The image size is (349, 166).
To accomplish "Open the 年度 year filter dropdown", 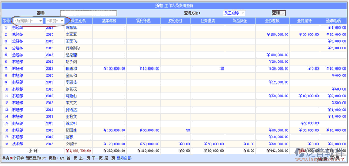I will tap(55, 21).
